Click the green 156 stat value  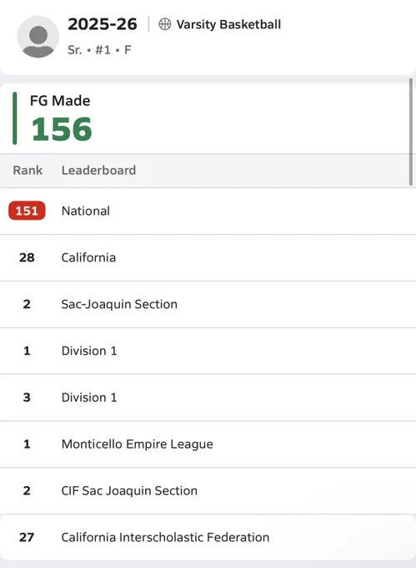[x=62, y=129]
